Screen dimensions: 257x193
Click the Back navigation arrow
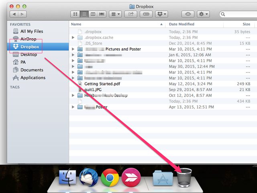point(14,14)
